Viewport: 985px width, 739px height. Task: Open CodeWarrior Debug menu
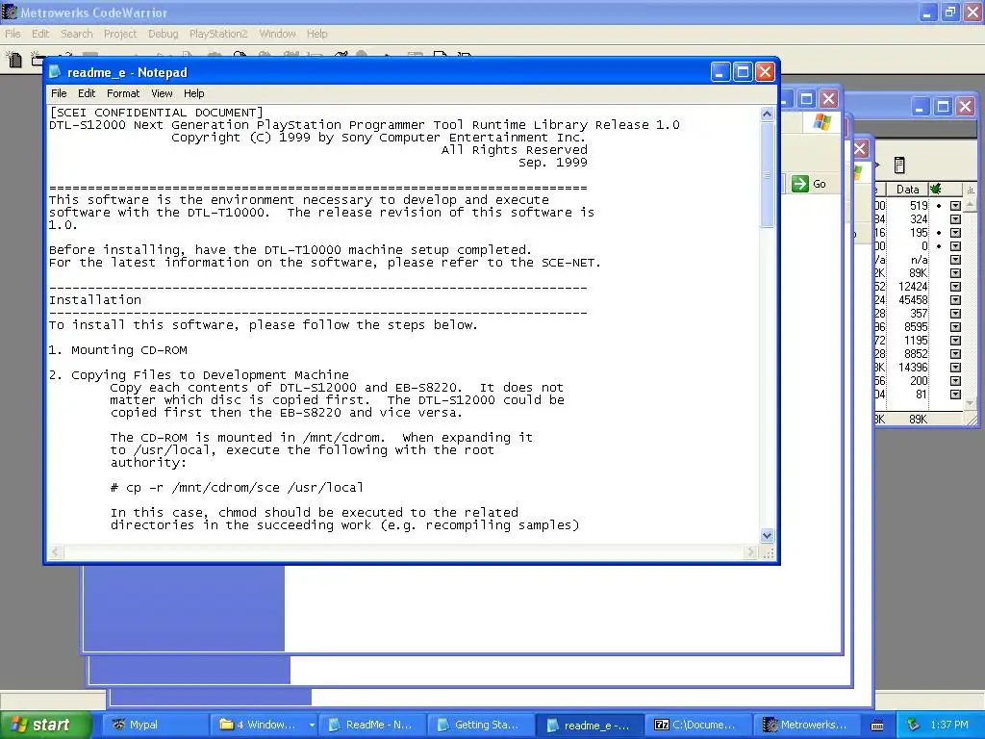[x=163, y=34]
